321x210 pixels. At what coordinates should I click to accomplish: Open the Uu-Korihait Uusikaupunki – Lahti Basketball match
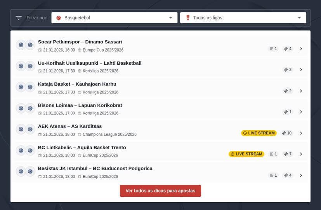[90, 63]
